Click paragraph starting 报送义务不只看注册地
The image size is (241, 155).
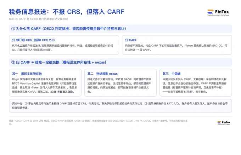pyautogui.click(x=119, y=86)
